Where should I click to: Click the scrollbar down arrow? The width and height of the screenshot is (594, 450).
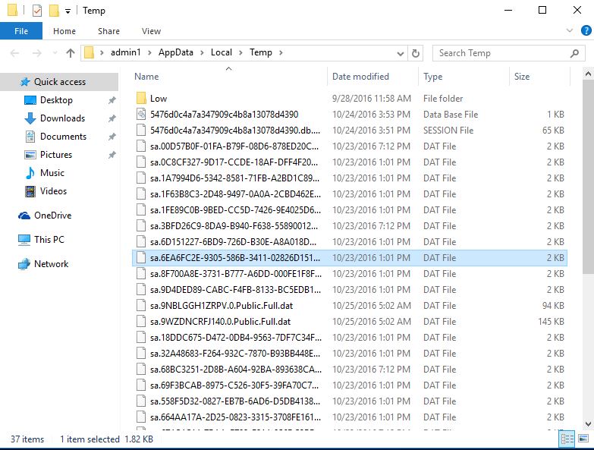tap(588, 424)
